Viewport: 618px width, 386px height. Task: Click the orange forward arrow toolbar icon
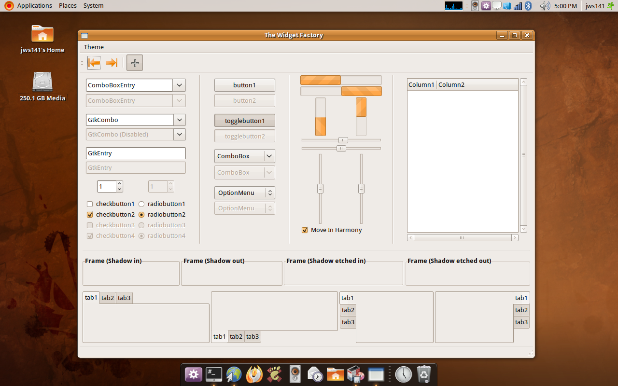pyautogui.click(x=112, y=63)
